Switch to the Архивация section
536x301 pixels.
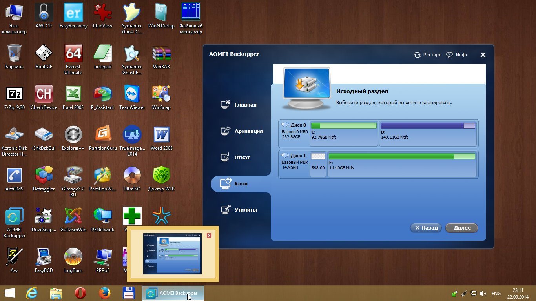click(242, 131)
